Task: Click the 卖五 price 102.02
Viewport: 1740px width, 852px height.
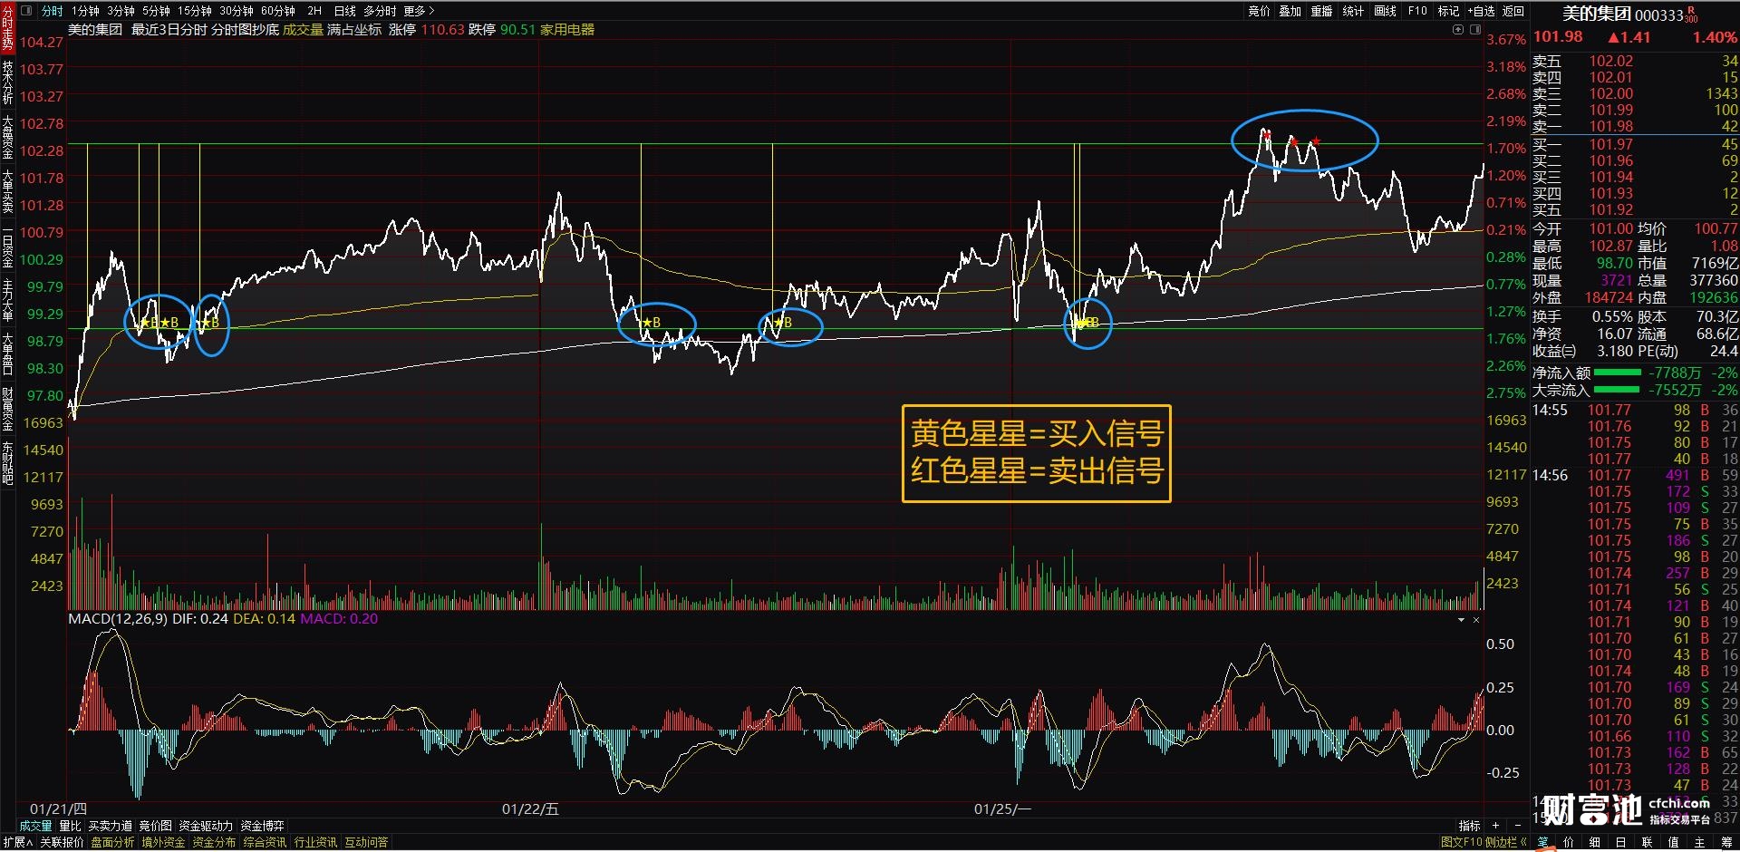Action: (x=1611, y=61)
